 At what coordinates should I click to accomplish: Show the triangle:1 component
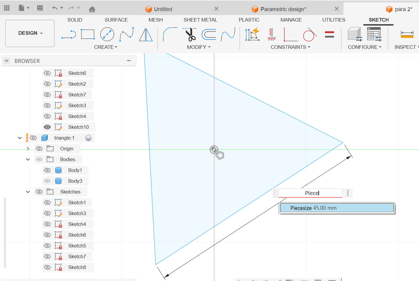click(x=33, y=138)
